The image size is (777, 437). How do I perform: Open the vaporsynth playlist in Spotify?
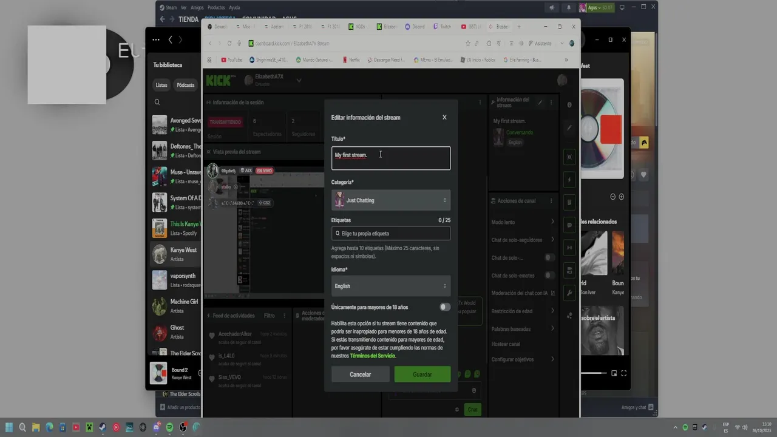click(x=175, y=280)
